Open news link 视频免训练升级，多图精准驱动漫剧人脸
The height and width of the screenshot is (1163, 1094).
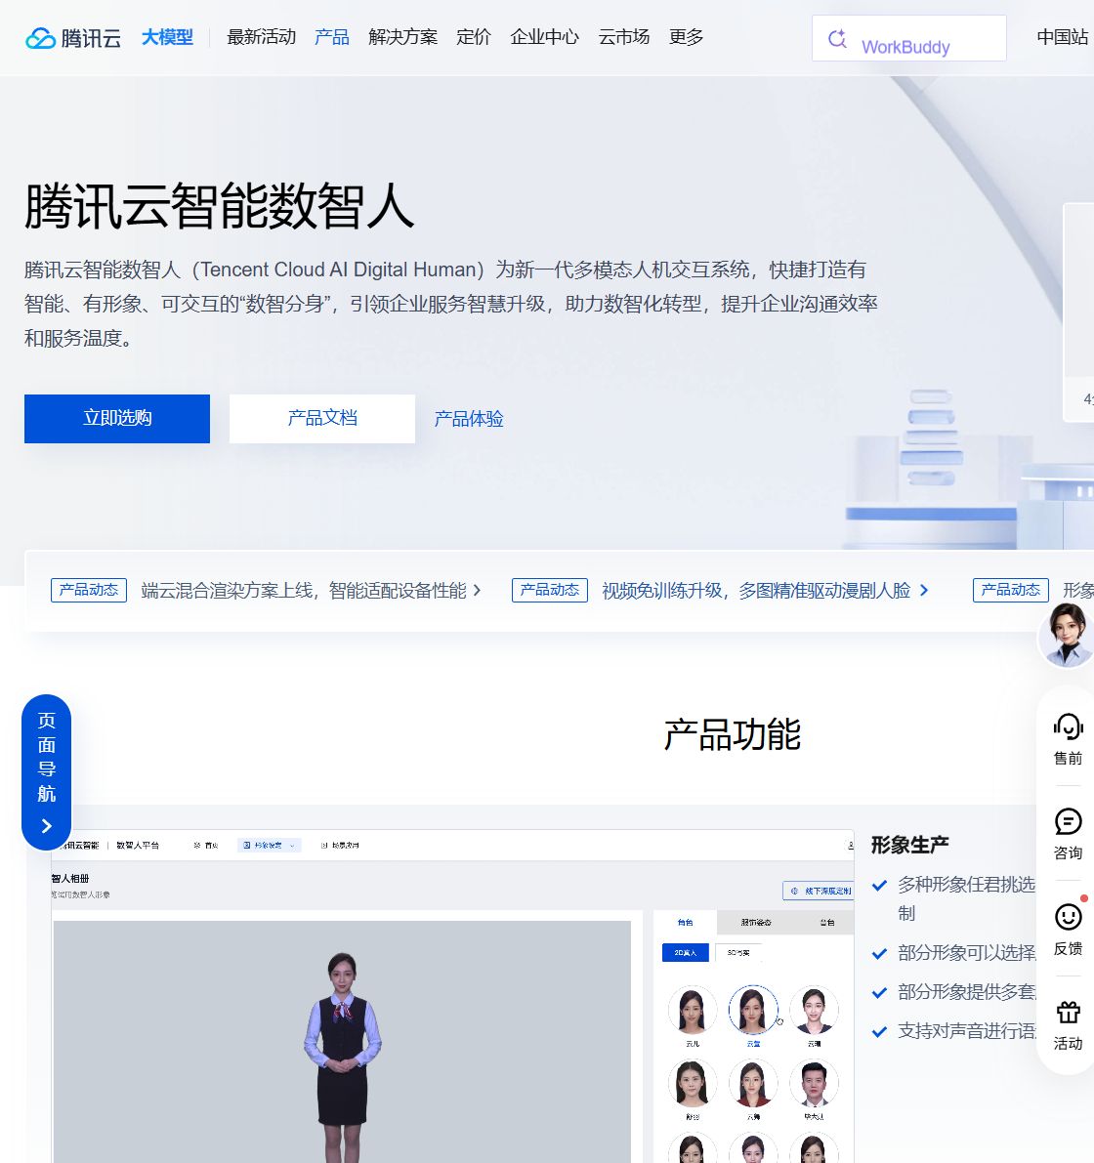tap(756, 591)
